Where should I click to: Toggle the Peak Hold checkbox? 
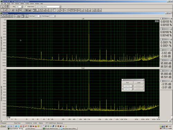(x=26, y=7)
